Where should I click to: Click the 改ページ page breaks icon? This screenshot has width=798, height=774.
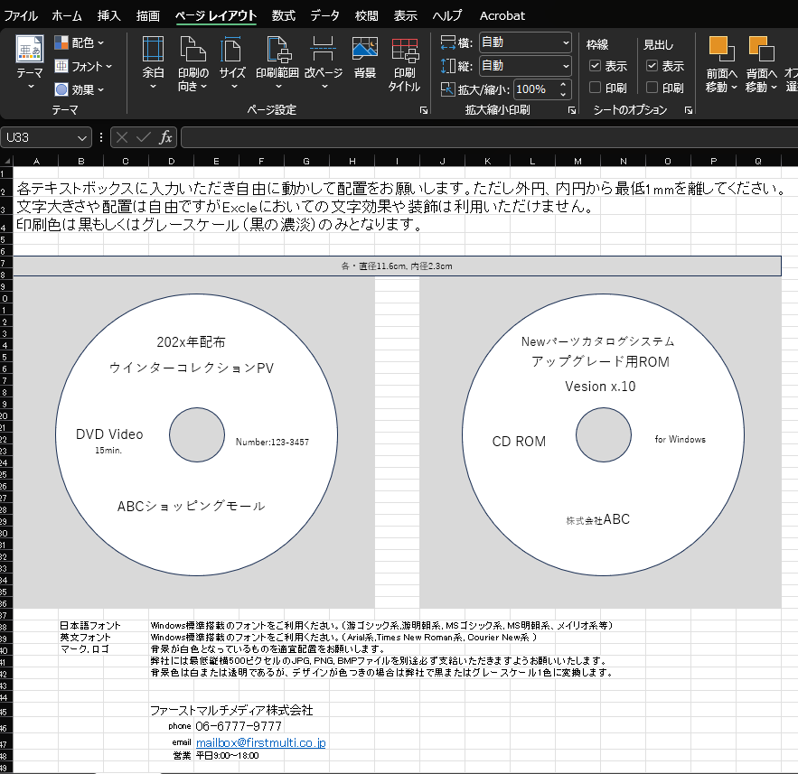(324, 50)
